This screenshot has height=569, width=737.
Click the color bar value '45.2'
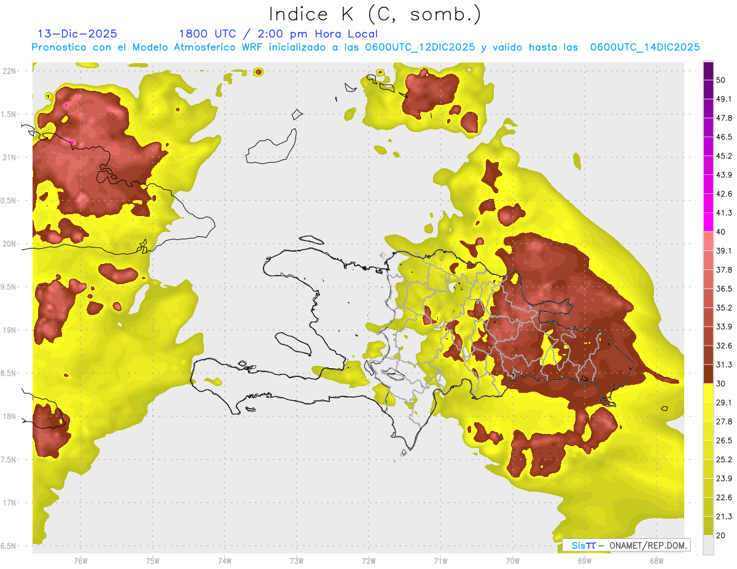(x=724, y=156)
